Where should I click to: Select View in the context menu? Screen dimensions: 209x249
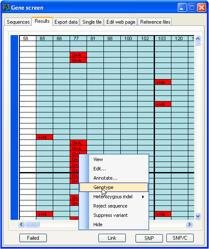[98, 159]
